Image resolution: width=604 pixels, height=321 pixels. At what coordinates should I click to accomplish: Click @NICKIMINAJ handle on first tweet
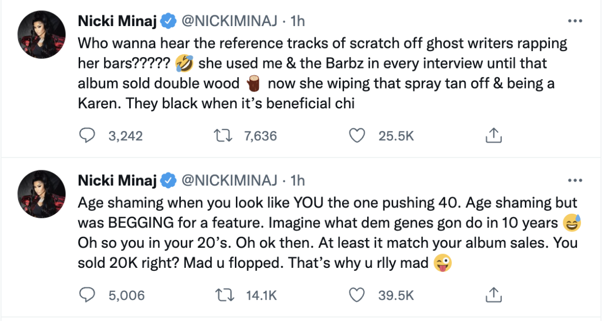[229, 21]
